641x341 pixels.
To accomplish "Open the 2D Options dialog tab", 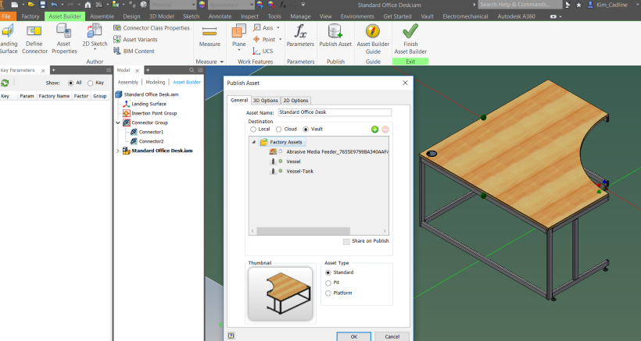I will [295, 101].
